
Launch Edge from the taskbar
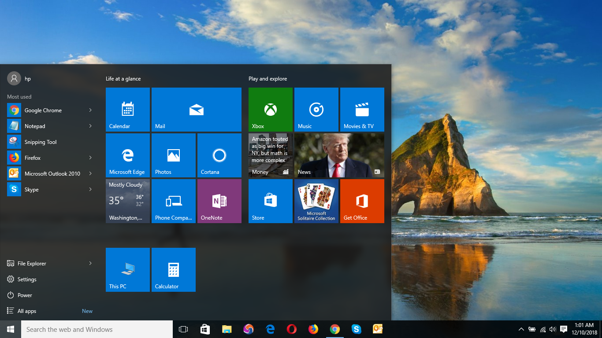pyautogui.click(x=270, y=329)
